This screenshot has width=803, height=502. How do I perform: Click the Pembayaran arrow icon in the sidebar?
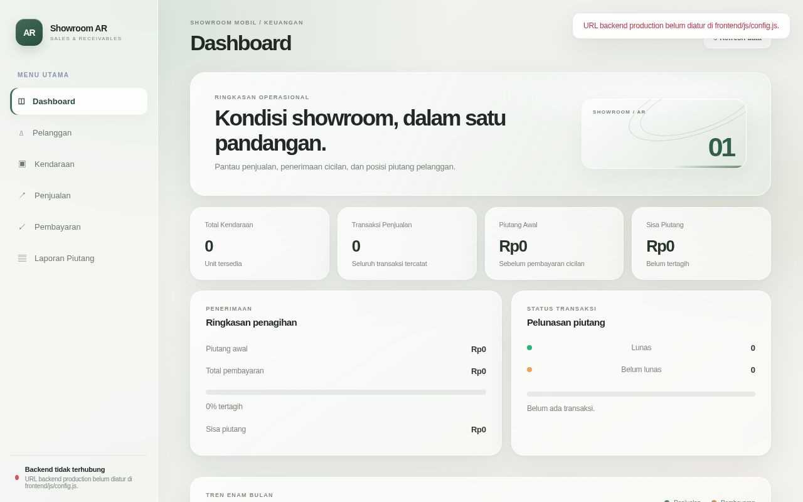pos(22,227)
